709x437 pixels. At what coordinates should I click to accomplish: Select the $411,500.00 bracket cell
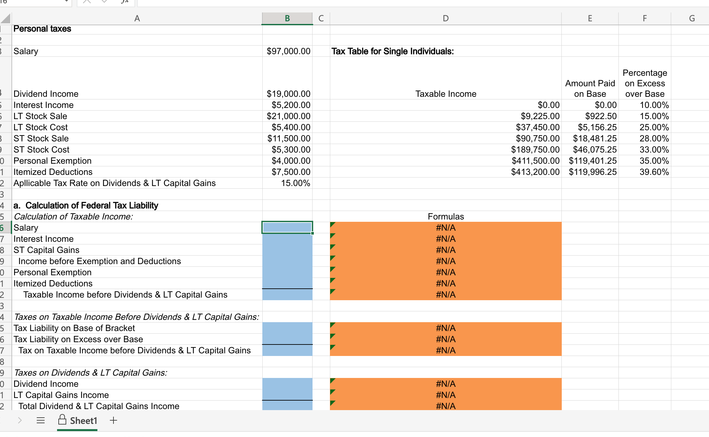446,161
